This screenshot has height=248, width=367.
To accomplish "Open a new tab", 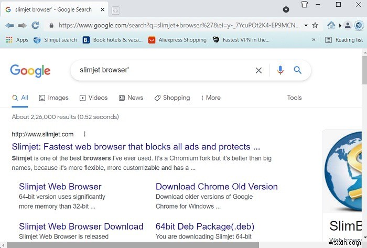I will coord(115,10).
